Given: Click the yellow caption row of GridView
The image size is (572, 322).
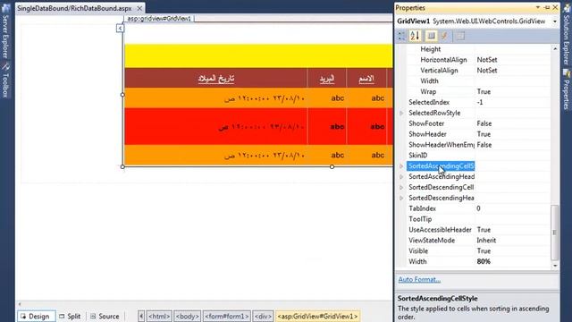Looking at the screenshot, I should coord(258,55).
